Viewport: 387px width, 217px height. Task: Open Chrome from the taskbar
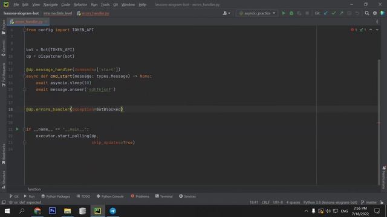(37, 211)
